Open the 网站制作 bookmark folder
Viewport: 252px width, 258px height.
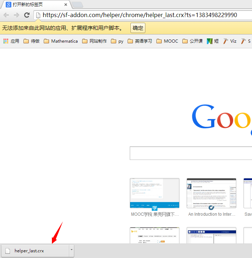point(94,41)
